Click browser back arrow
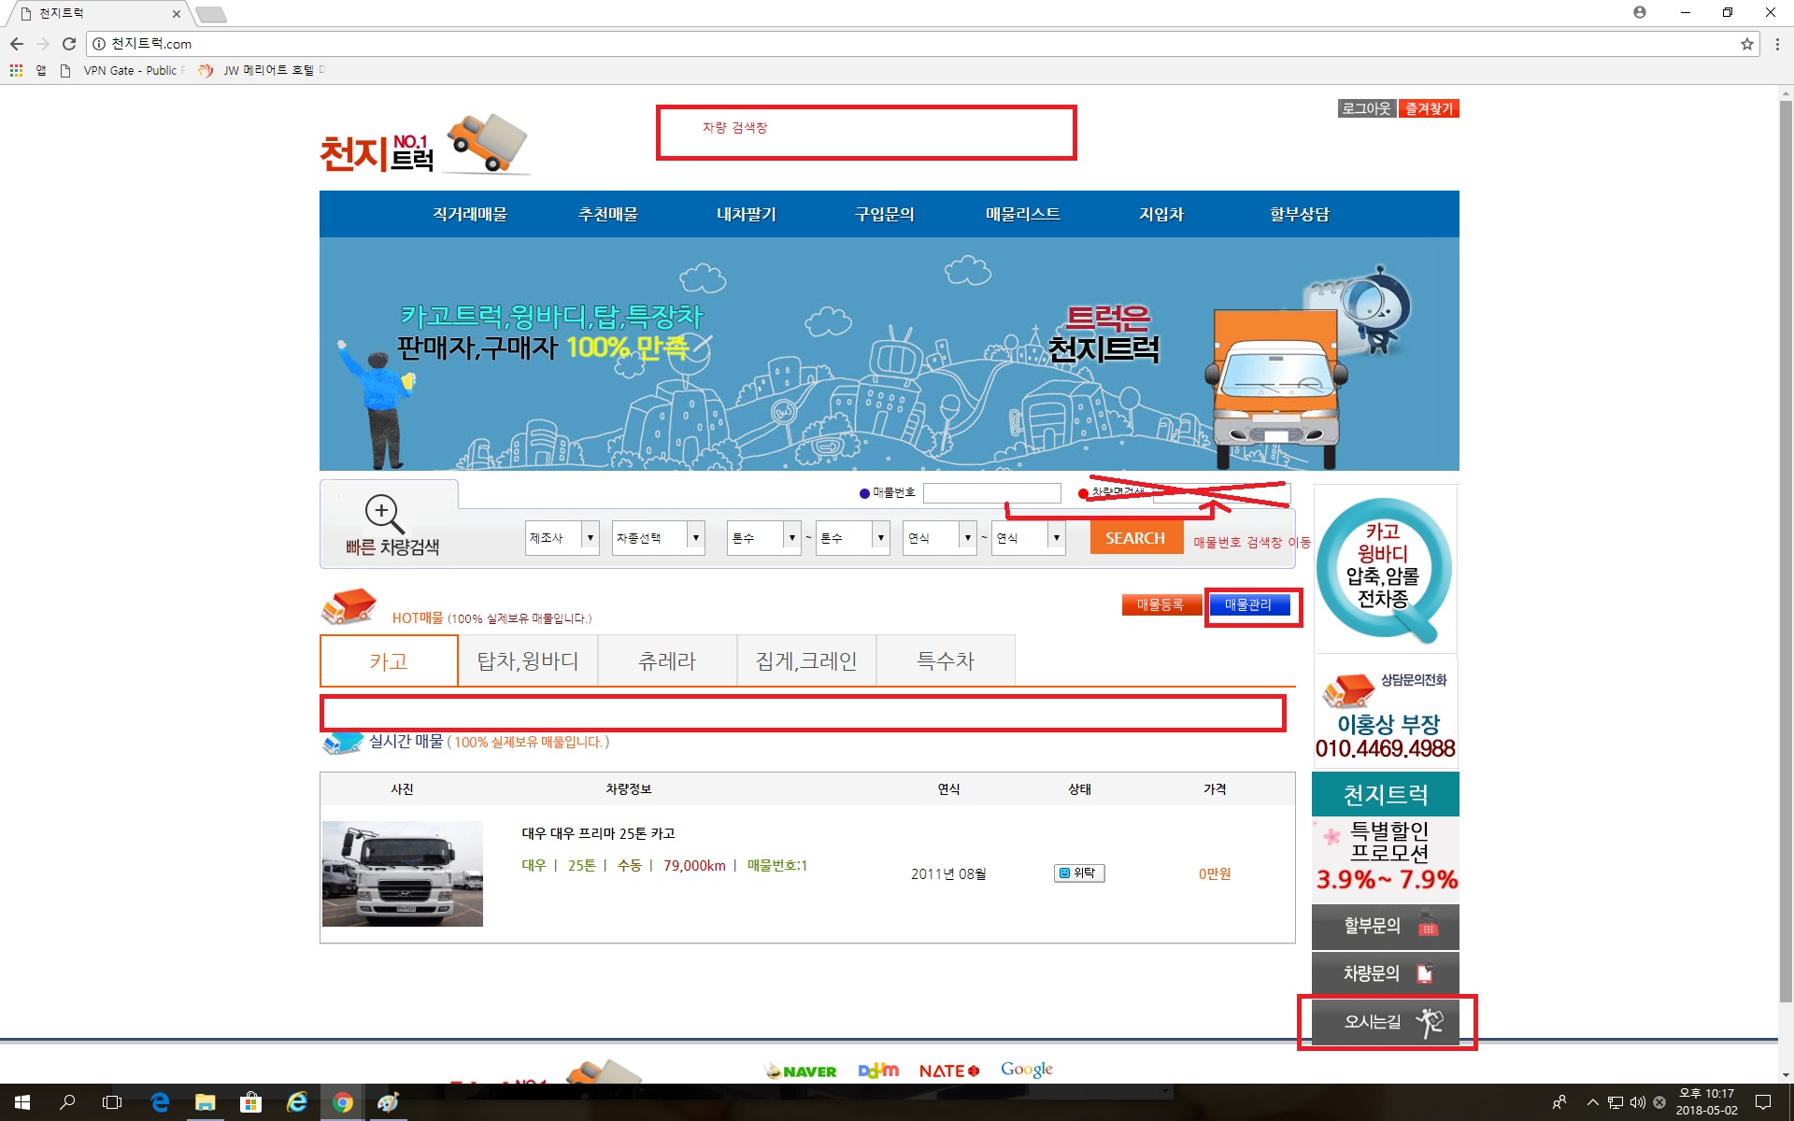Screen dimensions: 1794x1121 [x=17, y=44]
